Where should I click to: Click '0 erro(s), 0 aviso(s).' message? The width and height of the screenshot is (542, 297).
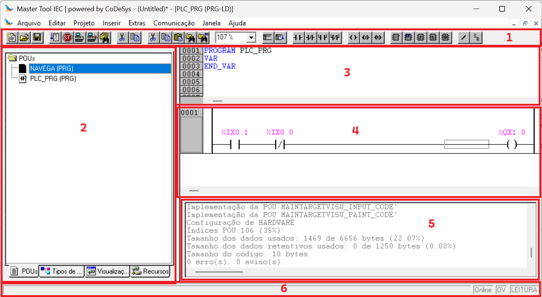236,262
